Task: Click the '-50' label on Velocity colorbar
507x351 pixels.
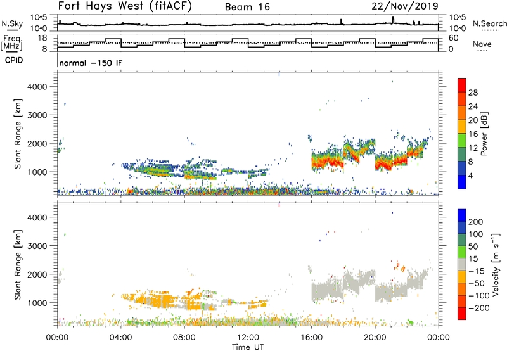Action: point(477,283)
